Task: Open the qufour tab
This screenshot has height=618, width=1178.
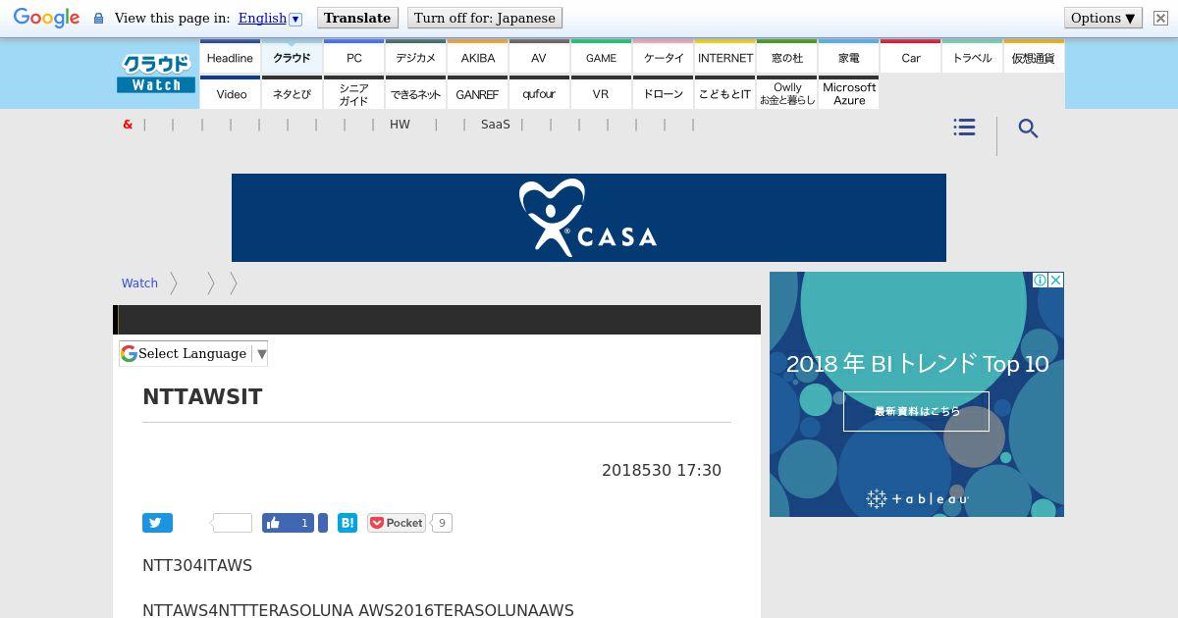Action: [539, 93]
